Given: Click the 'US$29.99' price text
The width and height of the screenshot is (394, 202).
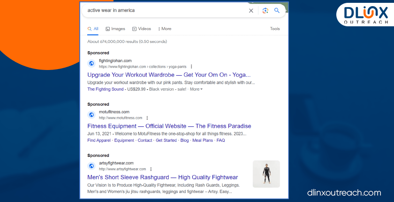Looking at the screenshot, I should pos(136,89).
